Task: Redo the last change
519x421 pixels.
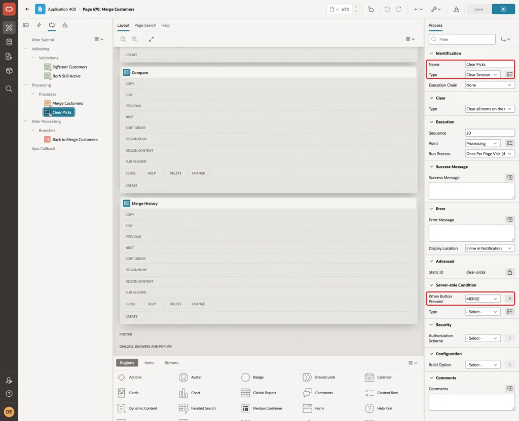Action: point(398,9)
